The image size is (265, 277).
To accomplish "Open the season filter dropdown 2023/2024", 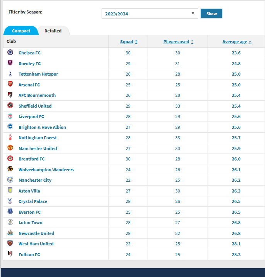I will pyautogui.click(x=150, y=14).
